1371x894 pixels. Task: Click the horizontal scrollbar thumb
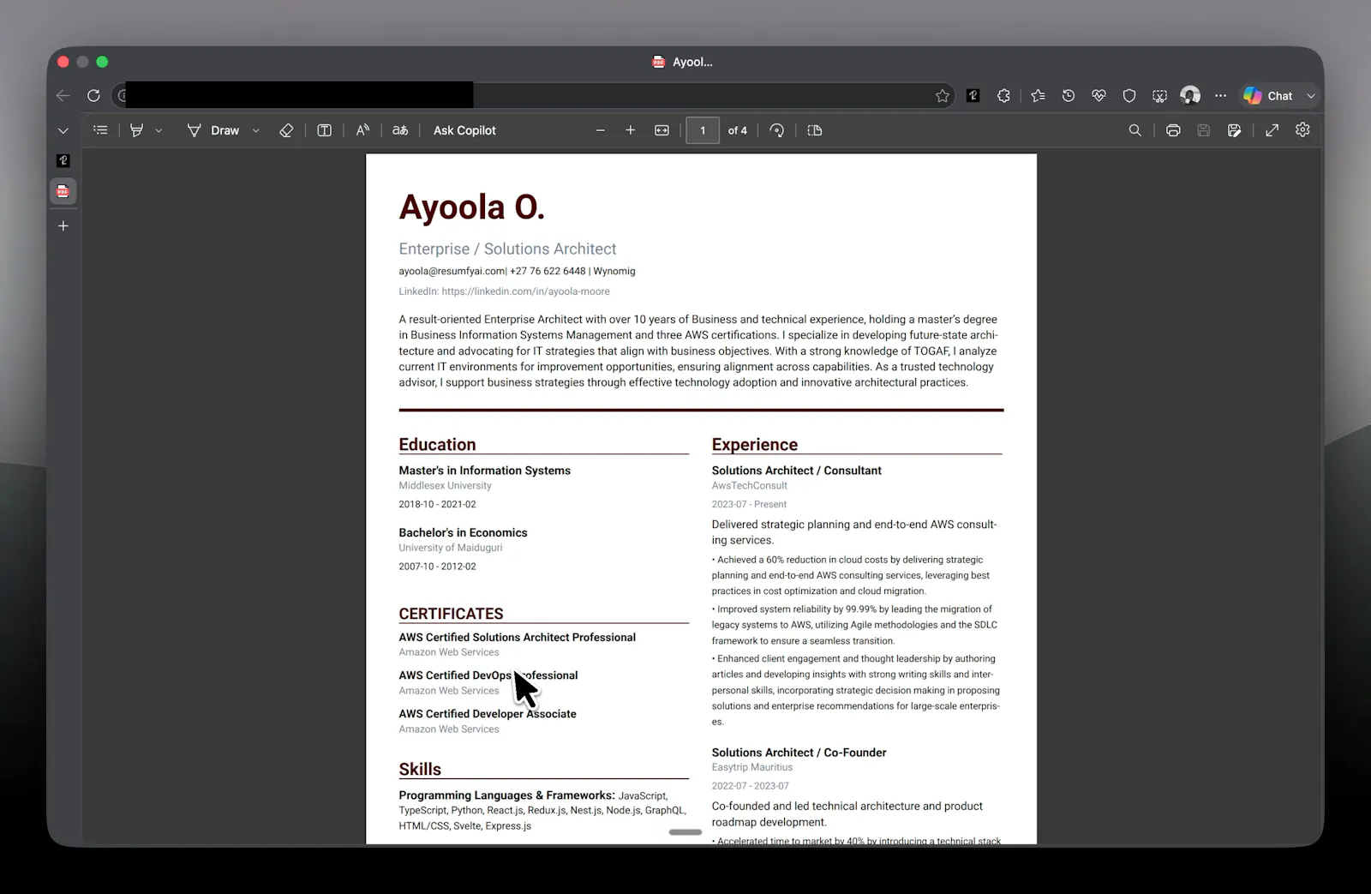click(x=685, y=831)
